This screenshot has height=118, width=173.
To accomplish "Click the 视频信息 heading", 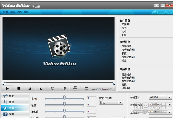I will click(x=125, y=42).
